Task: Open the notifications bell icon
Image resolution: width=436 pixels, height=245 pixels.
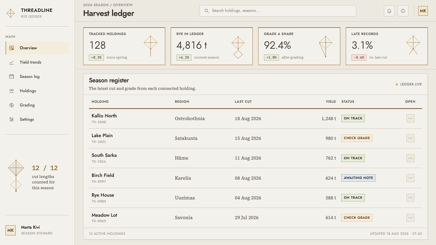Action: point(389,11)
